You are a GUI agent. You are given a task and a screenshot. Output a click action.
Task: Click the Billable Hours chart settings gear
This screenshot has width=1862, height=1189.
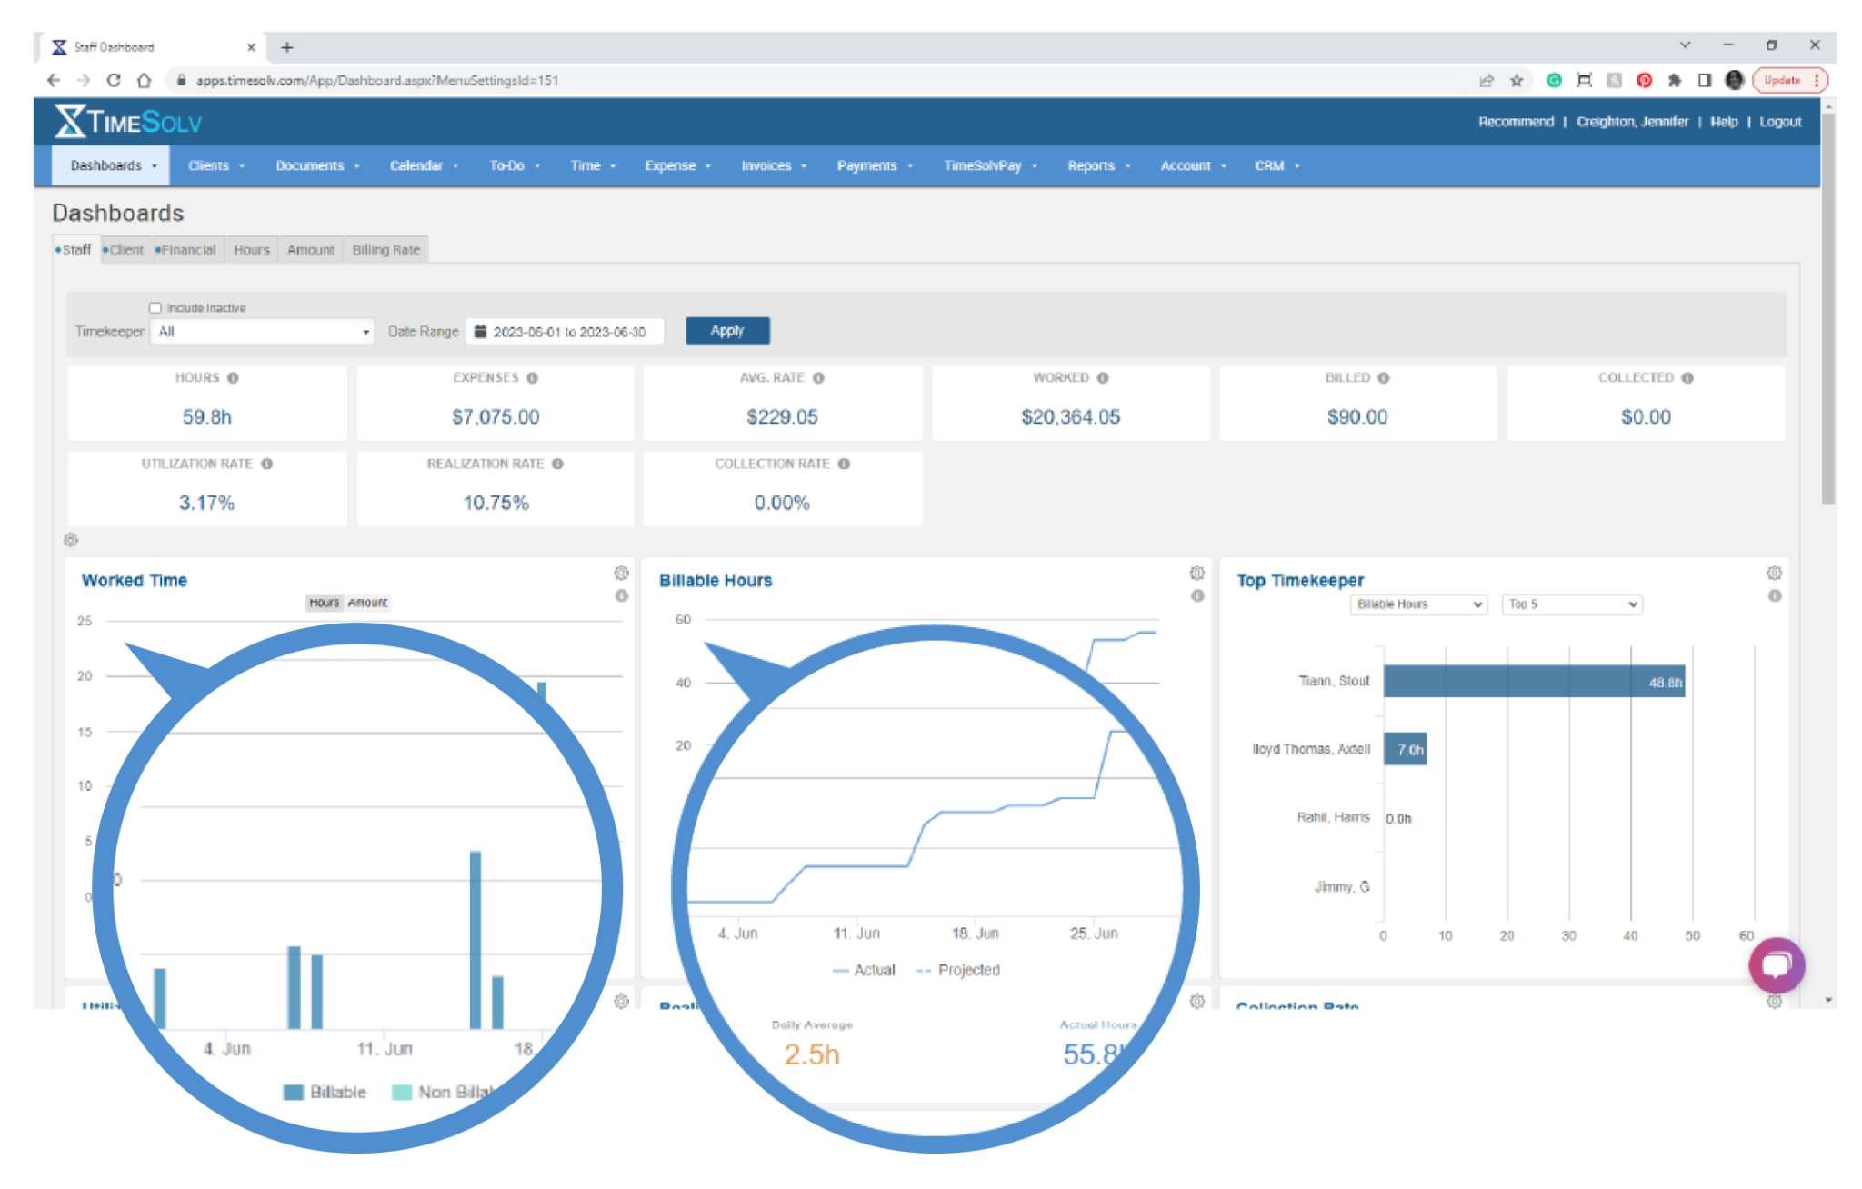(1196, 573)
